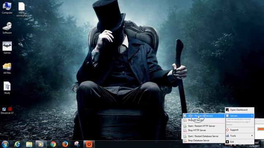Screen dimensions: 264x148
Task: Click the Support lifebuoy icon
Action: (x=227, y=130)
